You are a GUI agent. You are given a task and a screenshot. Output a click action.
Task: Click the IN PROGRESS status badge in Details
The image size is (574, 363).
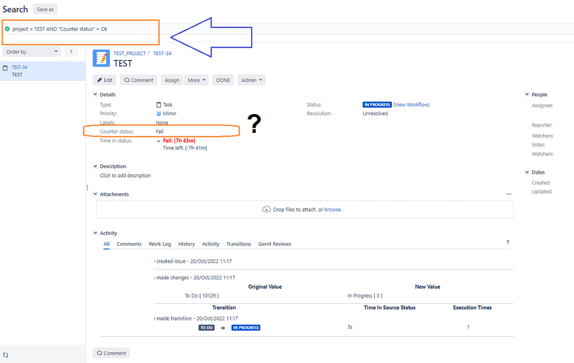(x=377, y=104)
